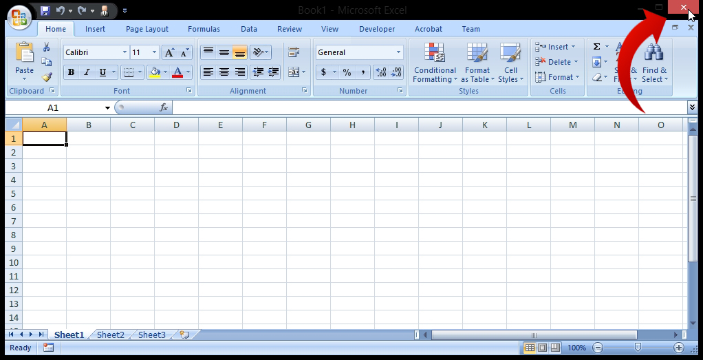Viewport: 703px width, 360px height.
Task: Toggle Italic formatting
Action: point(87,72)
